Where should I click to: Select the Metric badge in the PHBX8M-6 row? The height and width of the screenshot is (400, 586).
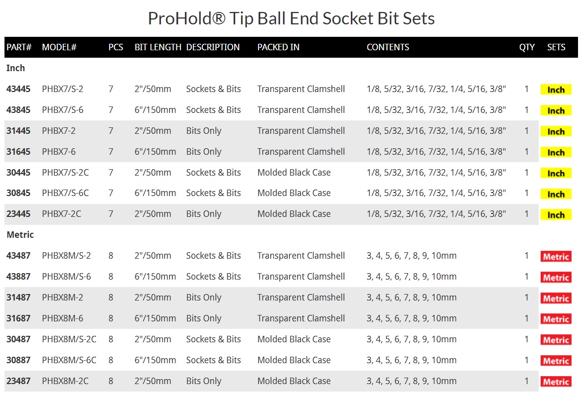556,319
